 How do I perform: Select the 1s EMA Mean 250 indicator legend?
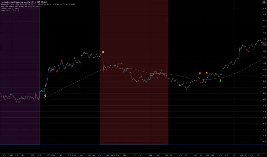pos(10,11)
